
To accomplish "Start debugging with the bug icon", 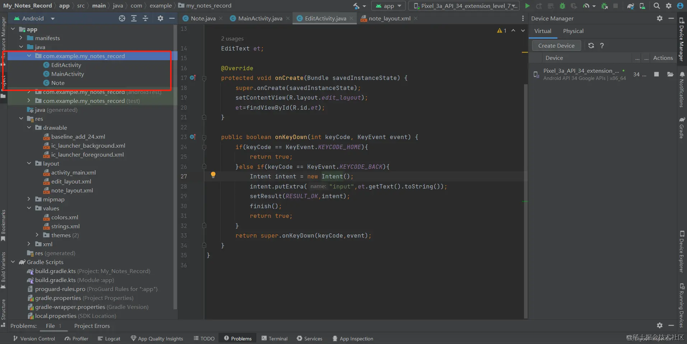I will click(562, 6).
